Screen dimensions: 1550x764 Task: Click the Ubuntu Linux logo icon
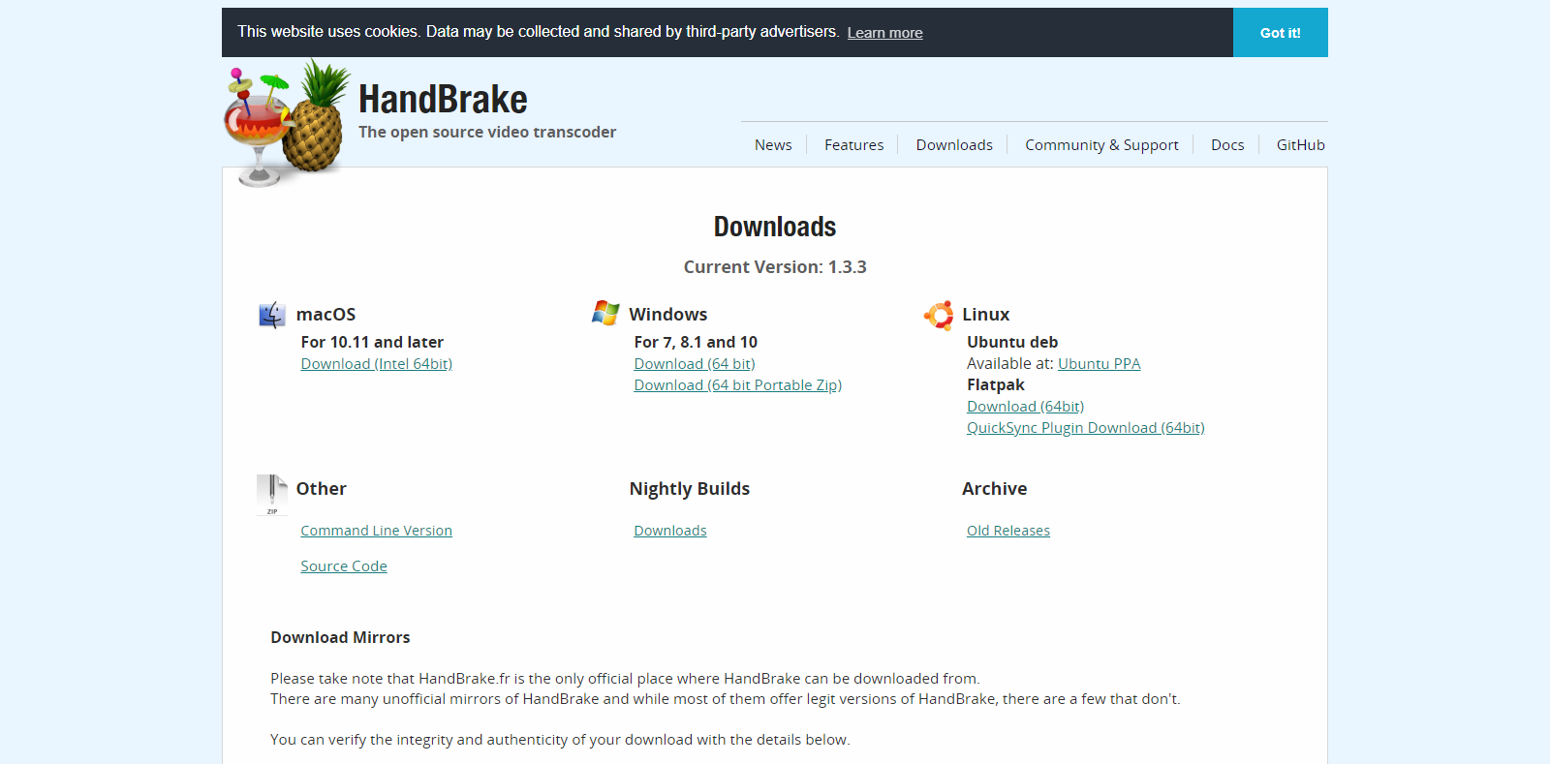point(939,315)
